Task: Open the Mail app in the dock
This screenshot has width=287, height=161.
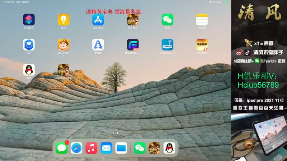Action: pos(106,148)
